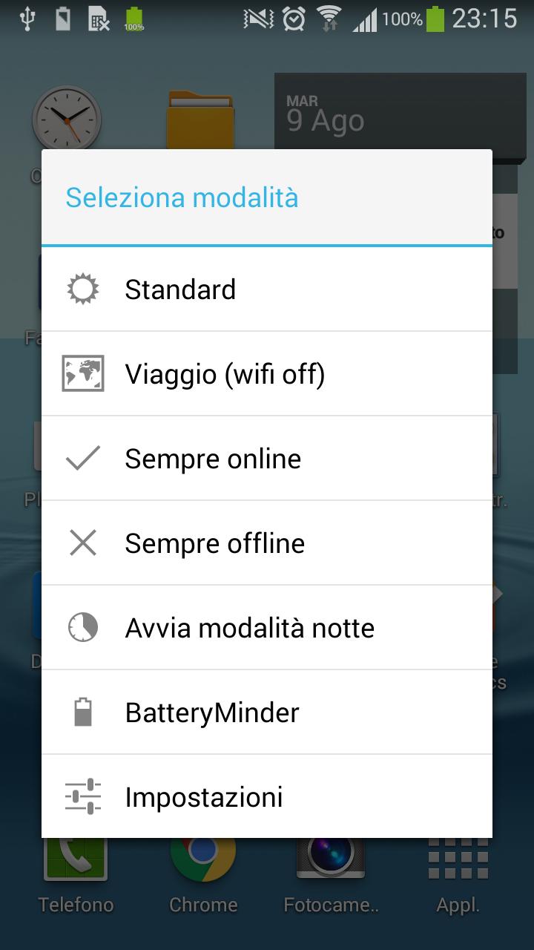Open Impostazioni entry

pyautogui.click(x=267, y=796)
